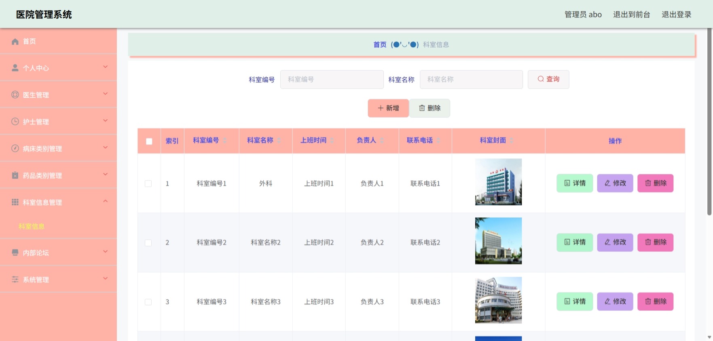Screen dimensions: 713x341
Task: Click 修改 for 科室名称3 row
Action: (615, 301)
